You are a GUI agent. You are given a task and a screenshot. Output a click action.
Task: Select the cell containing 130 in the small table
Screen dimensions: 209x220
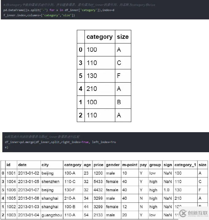pos(92,76)
